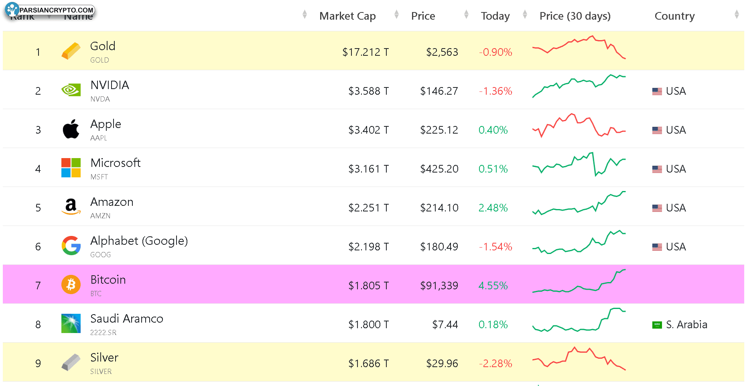Click the Price (30 days) column header

[x=575, y=16]
